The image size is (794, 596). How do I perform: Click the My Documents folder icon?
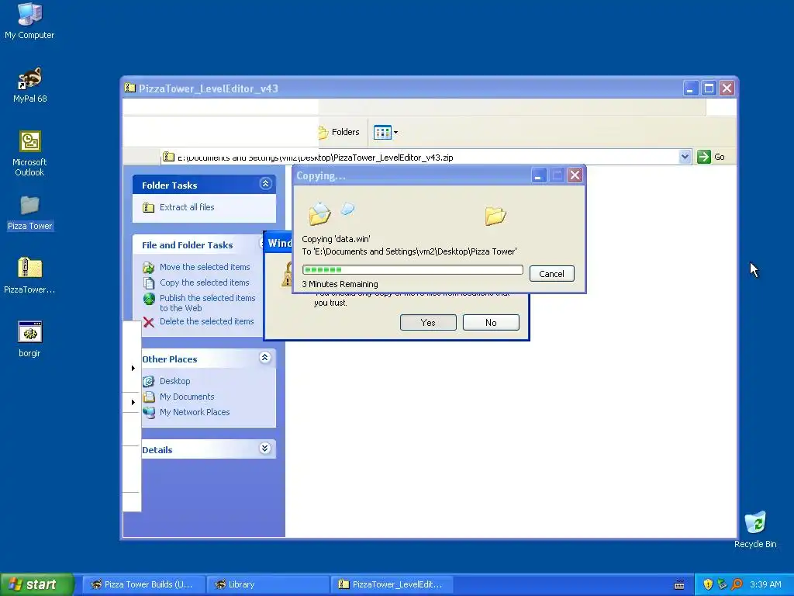[148, 397]
